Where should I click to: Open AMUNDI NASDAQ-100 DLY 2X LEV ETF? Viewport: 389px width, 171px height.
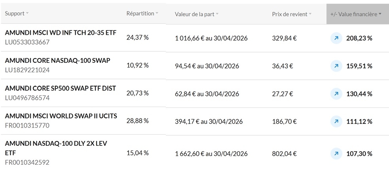pyautogui.click(x=56, y=143)
